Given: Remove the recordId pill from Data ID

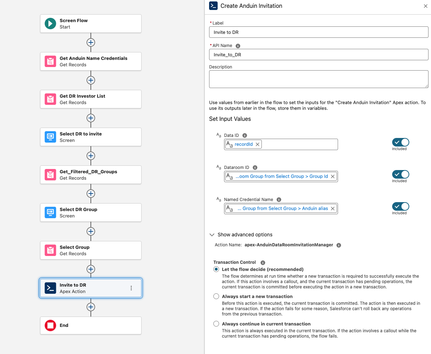Looking at the screenshot, I should coord(258,144).
